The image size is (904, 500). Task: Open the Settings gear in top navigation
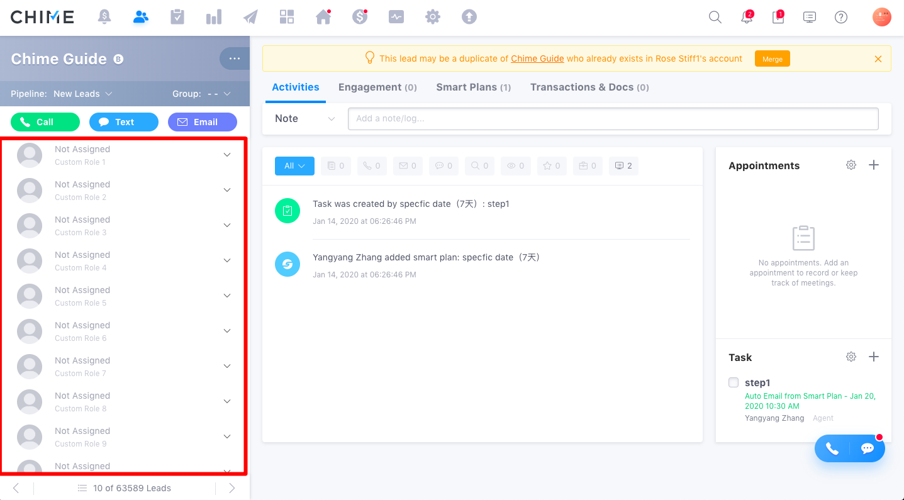click(x=433, y=17)
